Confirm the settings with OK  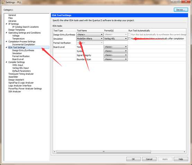click(x=133, y=159)
